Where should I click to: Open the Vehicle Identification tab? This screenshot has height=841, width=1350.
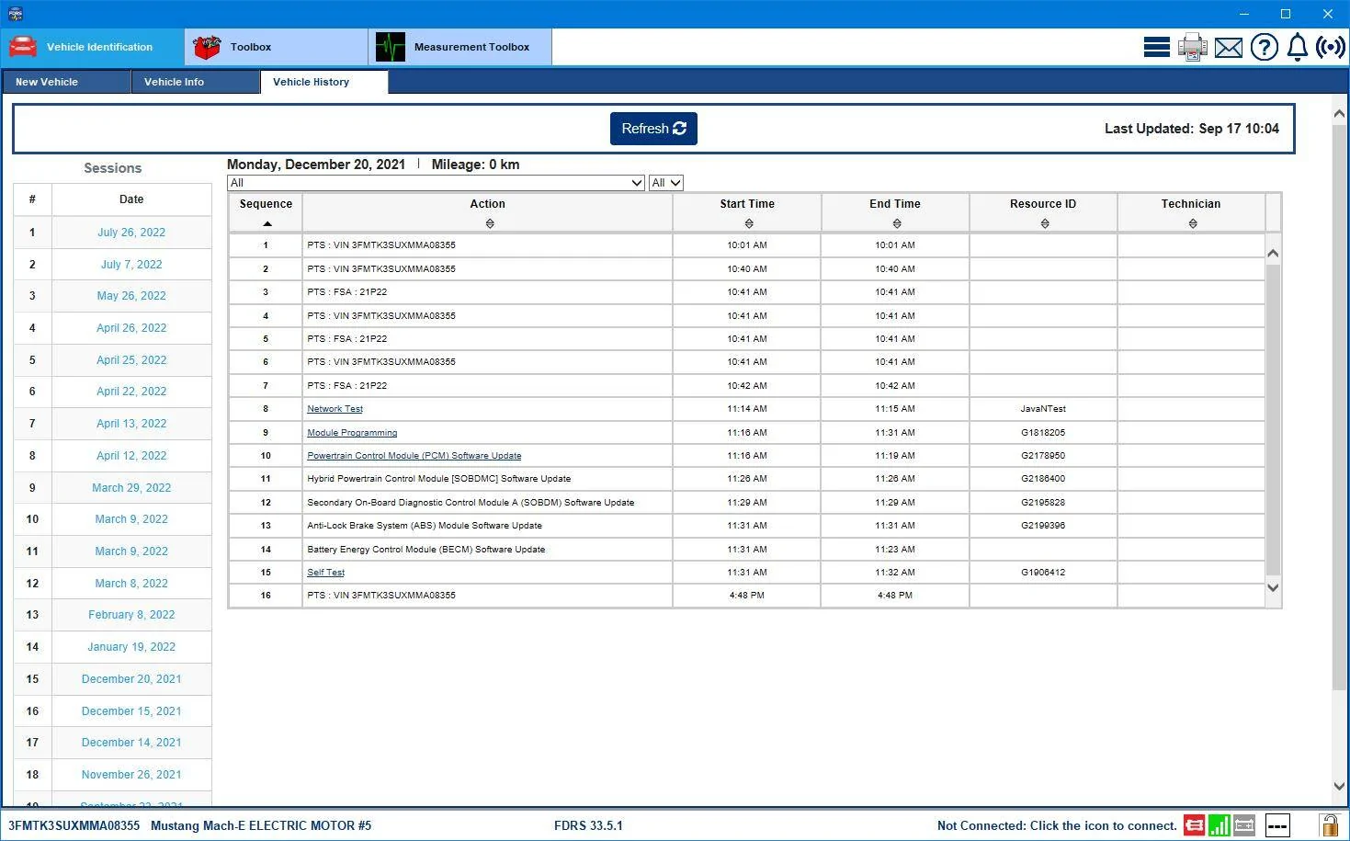(92, 47)
